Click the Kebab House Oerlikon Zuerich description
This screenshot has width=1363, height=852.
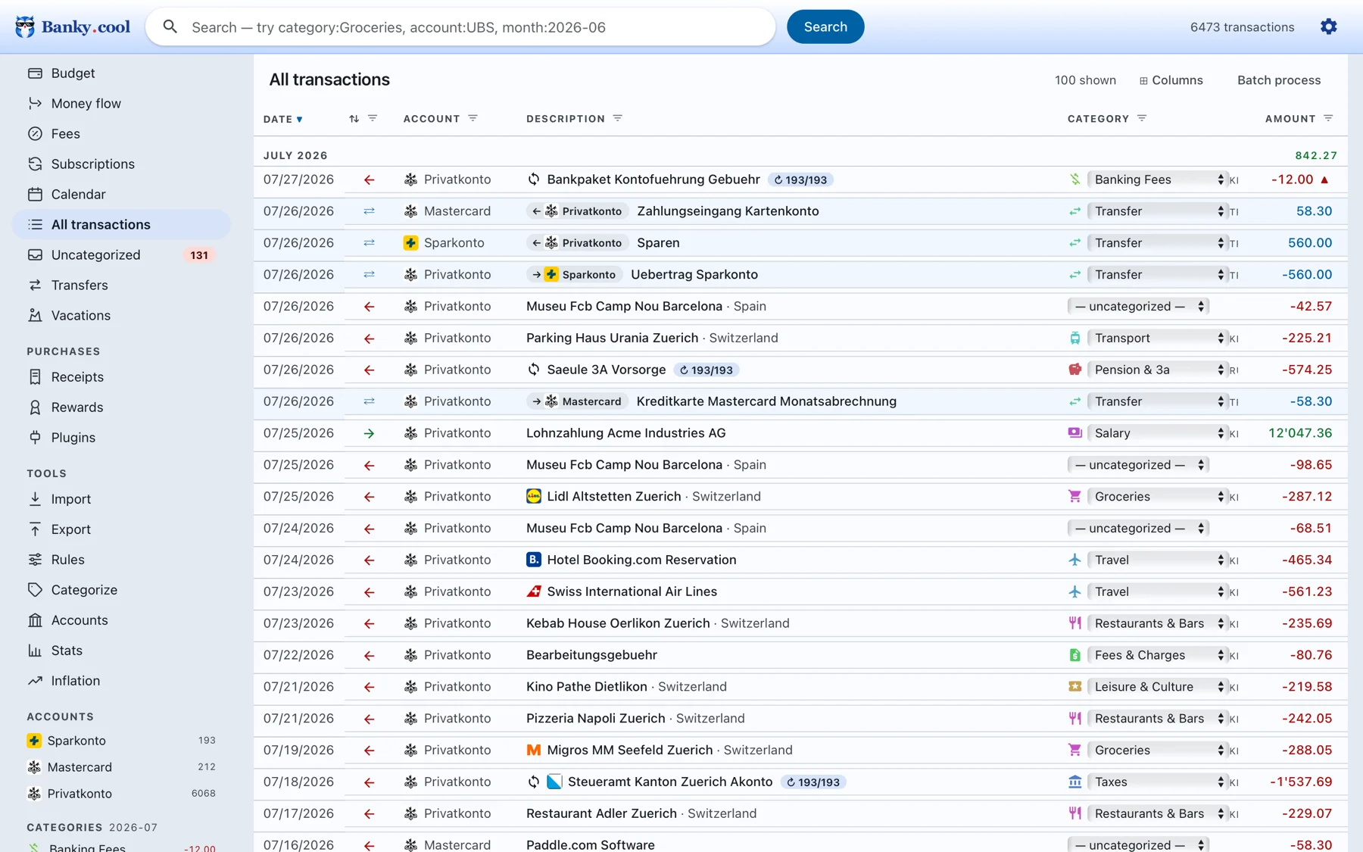(x=618, y=623)
